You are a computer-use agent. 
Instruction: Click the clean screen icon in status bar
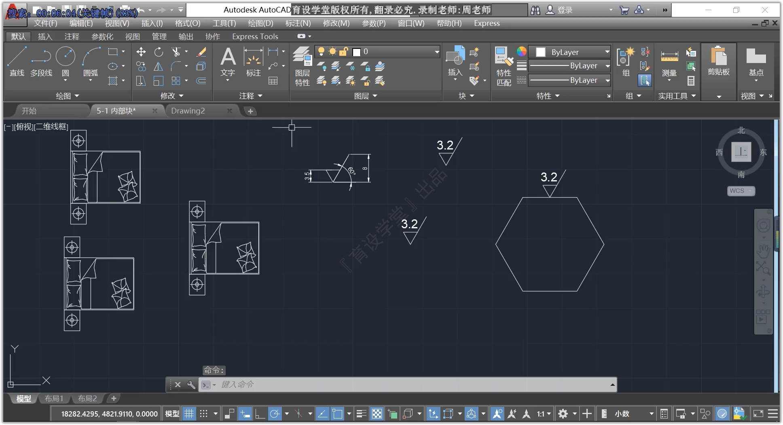point(758,414)
